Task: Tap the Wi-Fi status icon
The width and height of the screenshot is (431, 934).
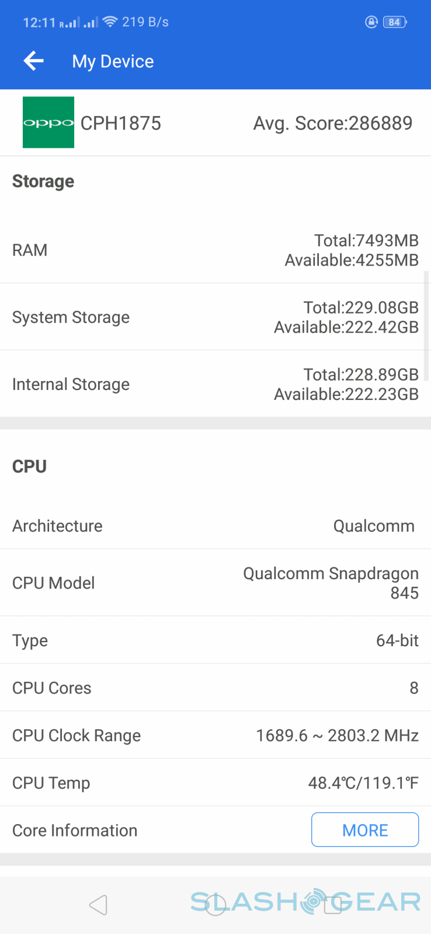Action: pyautogui.click(x=110, y=22)
